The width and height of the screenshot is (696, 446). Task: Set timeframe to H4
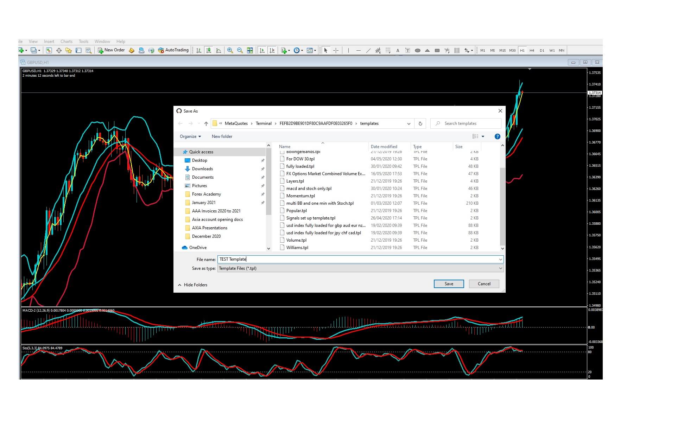pyautogui.click(x=532, y=50)
